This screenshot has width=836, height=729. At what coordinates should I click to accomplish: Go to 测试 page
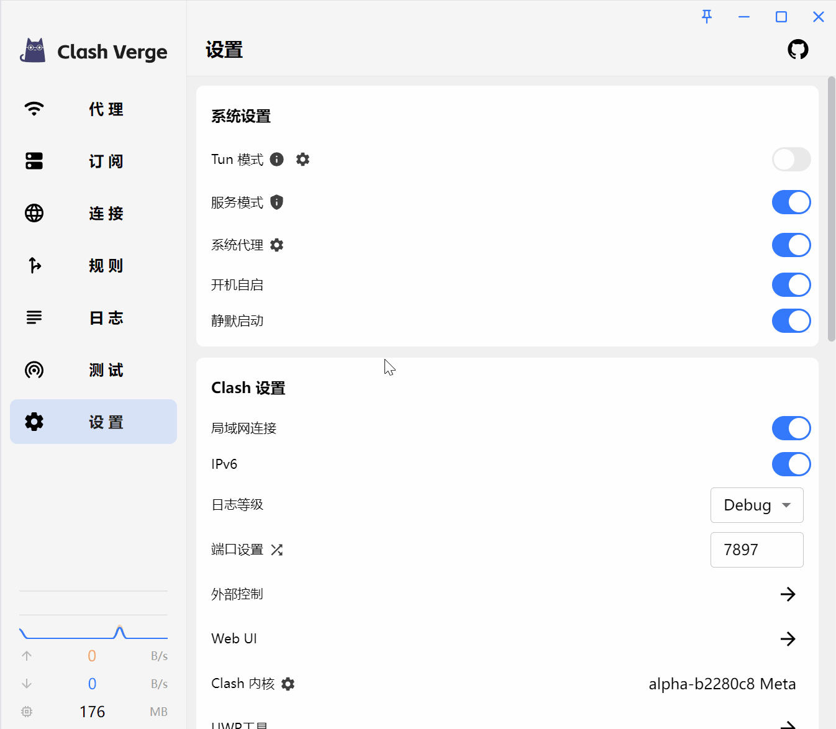click(x=93, y=369)
